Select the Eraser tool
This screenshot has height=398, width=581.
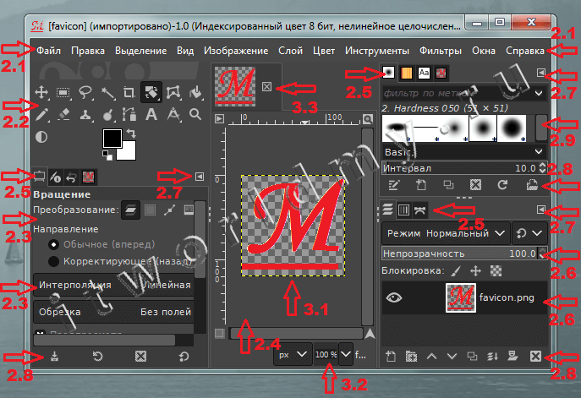63,115
